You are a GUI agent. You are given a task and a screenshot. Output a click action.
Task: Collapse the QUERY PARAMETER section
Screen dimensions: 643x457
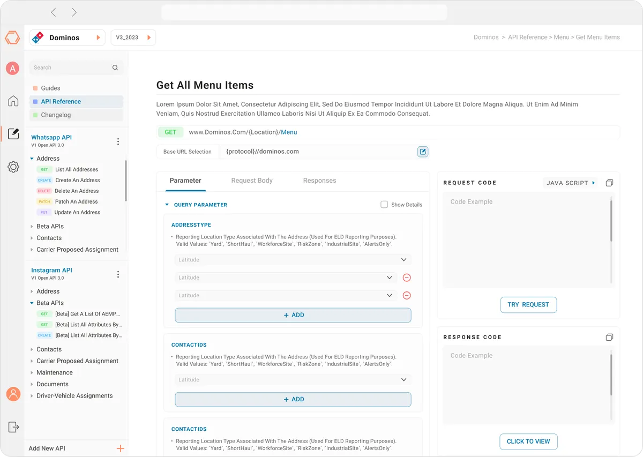pos(167,205)
